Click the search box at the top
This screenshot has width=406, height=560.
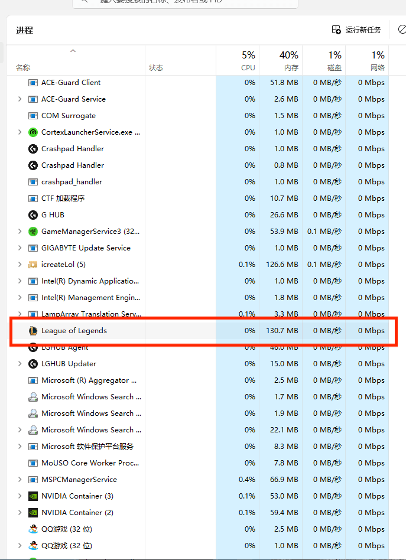pos(184,2)
